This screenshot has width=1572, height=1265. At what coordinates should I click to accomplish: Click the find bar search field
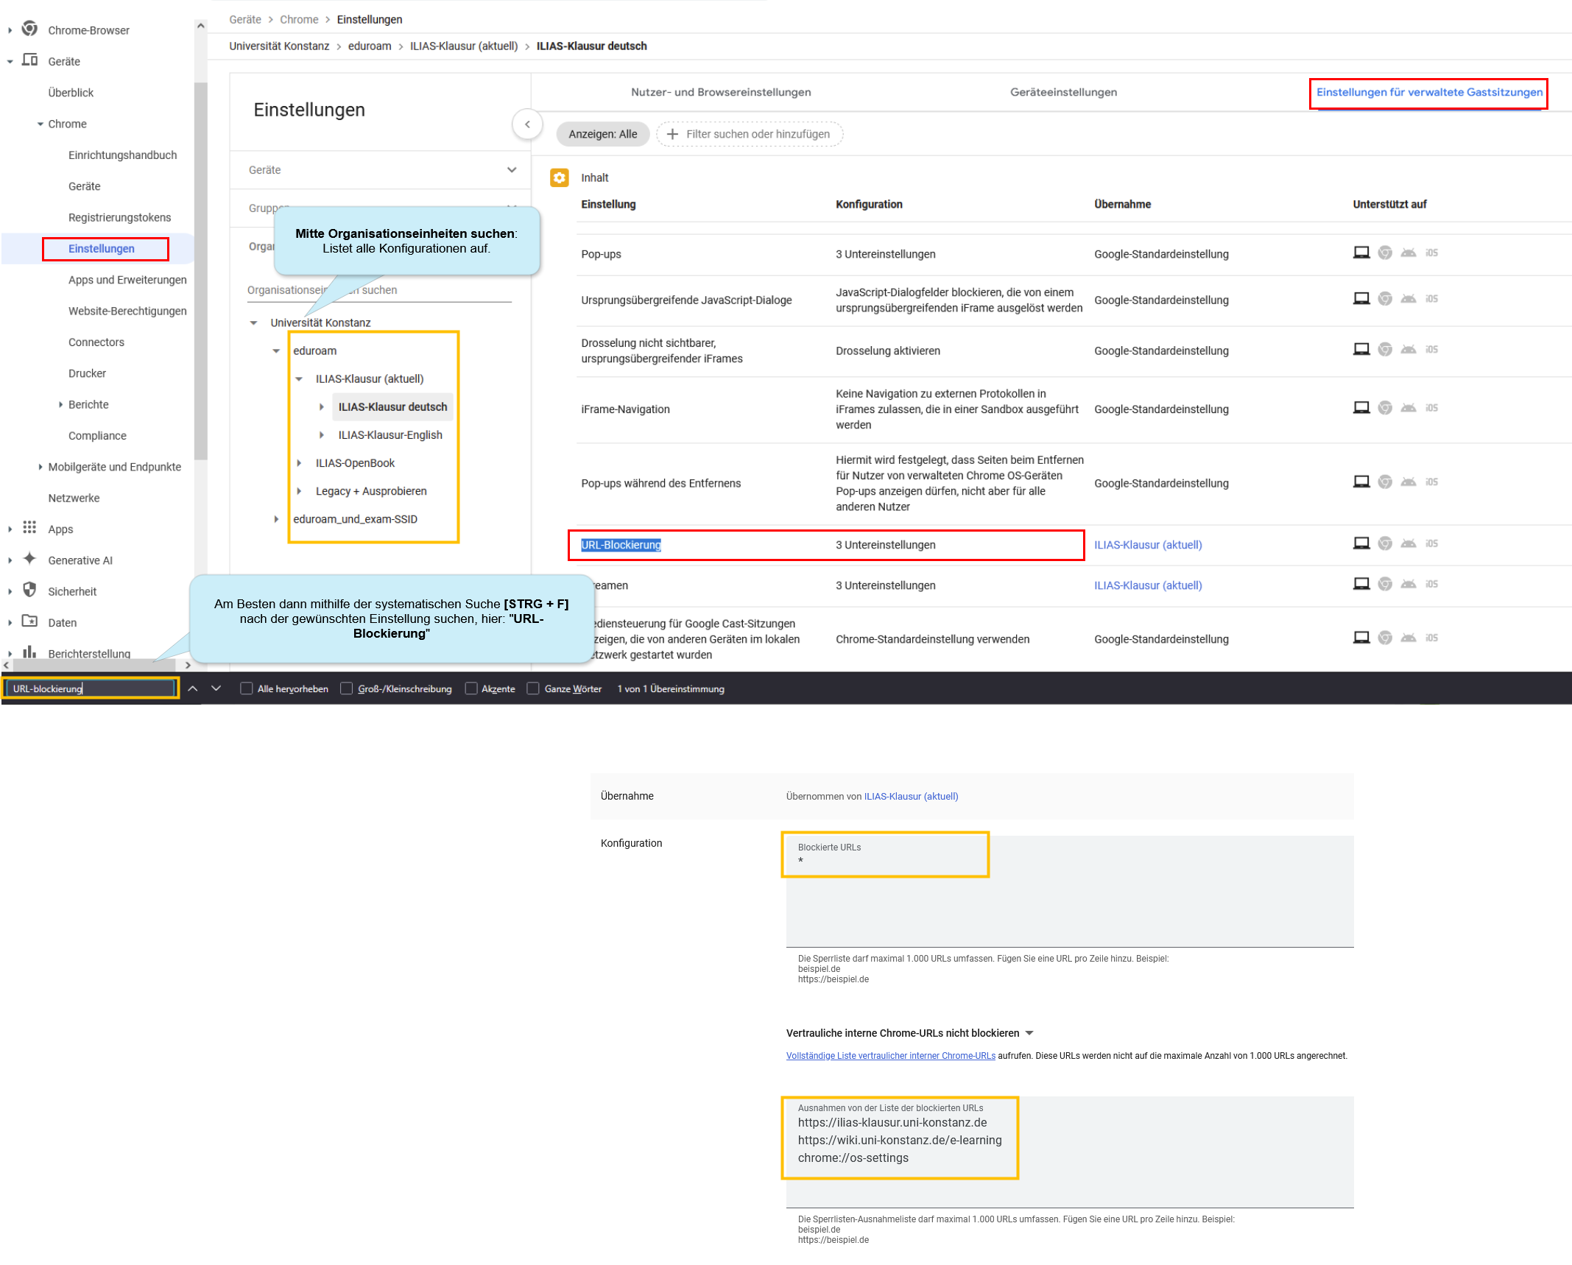91,688
